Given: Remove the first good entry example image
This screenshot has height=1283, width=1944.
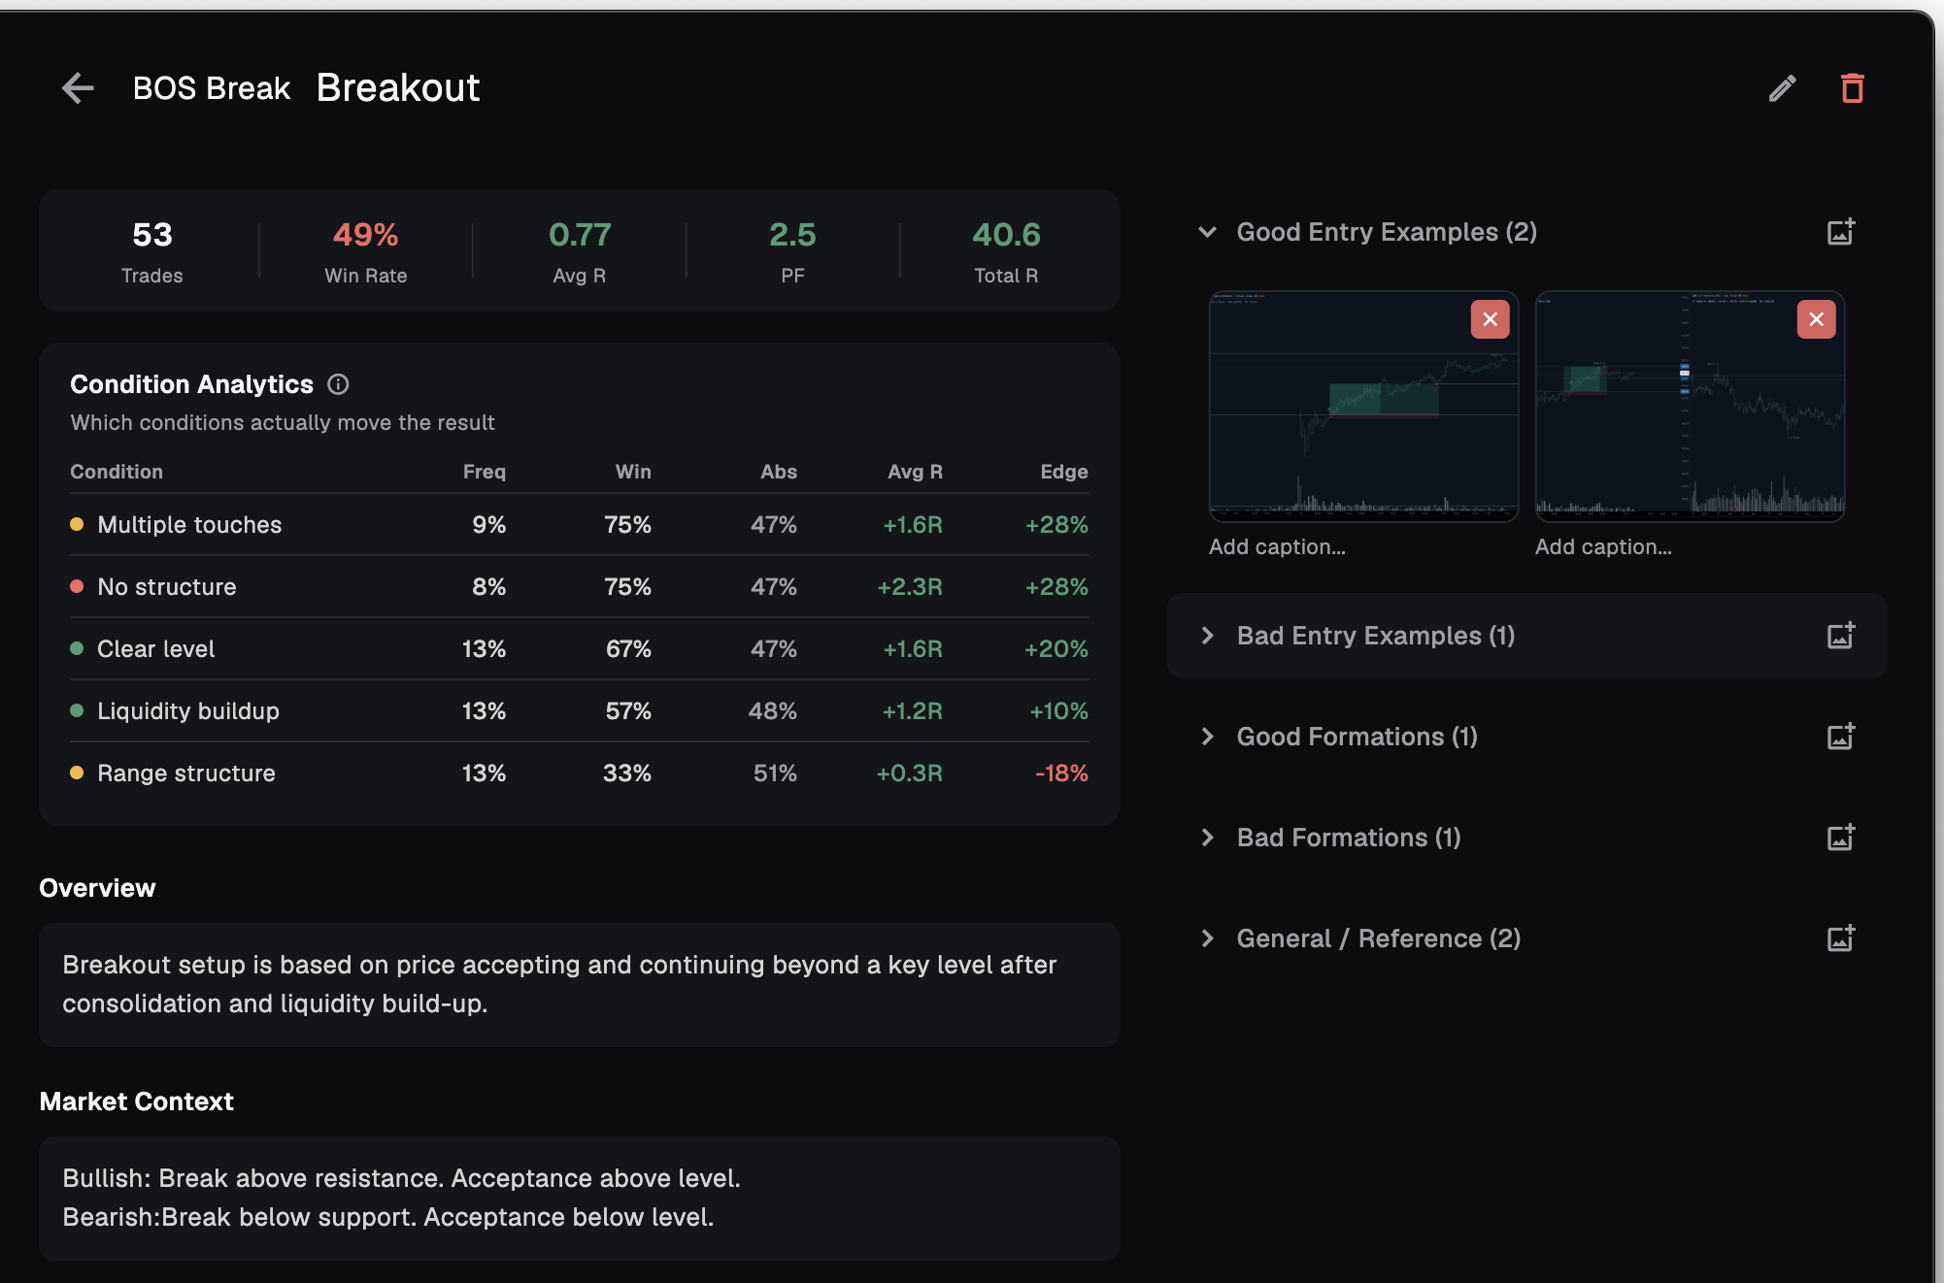Looking at the screenshot, I should click(x=1491, y=319).
